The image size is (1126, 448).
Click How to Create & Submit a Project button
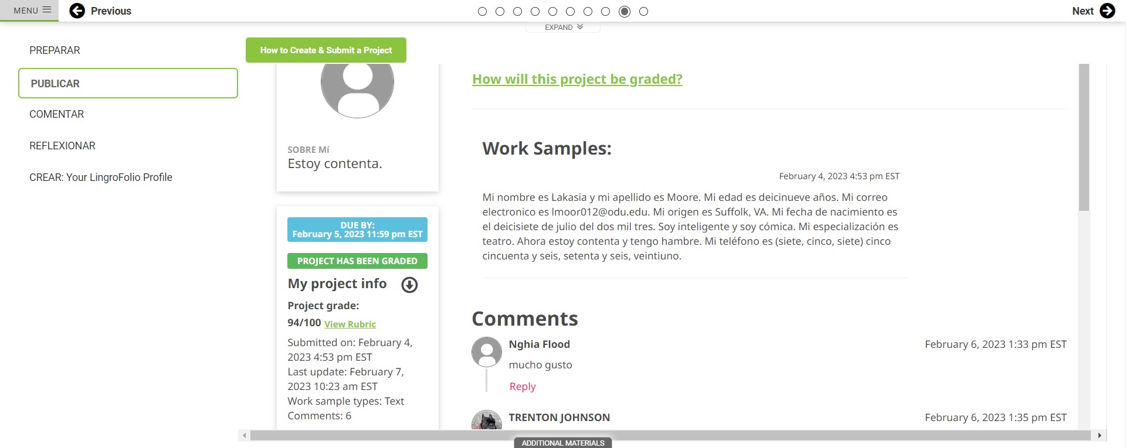[x=326, y=50]
